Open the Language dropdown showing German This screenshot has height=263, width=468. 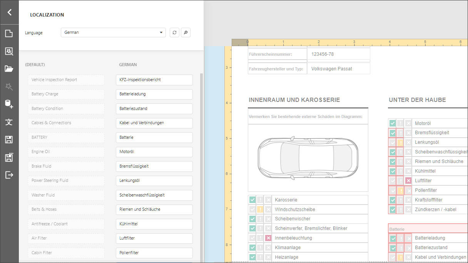[113, 33]
